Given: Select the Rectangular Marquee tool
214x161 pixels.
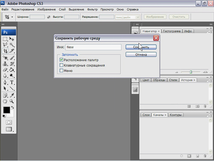Looking at the screenshot, I should (5, 39).
